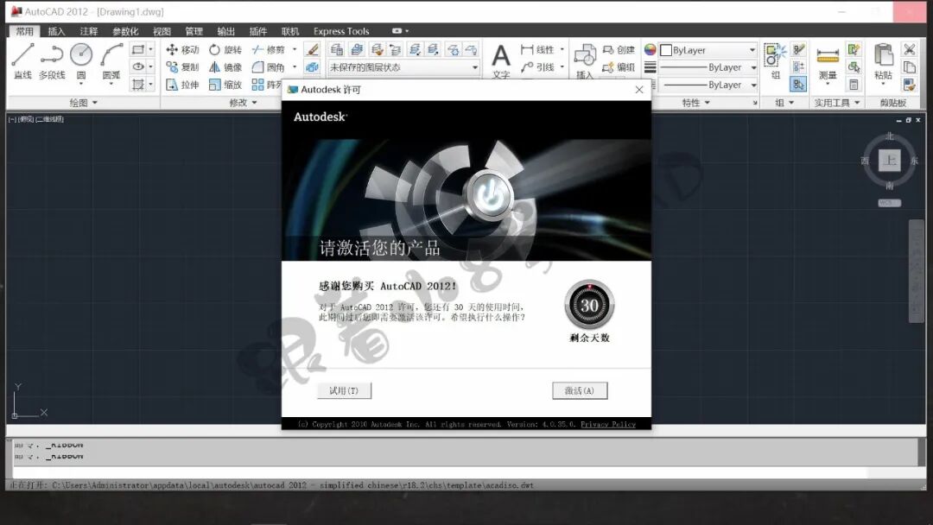Click the 编辑 (Edit block) icon

click(619, 67)
